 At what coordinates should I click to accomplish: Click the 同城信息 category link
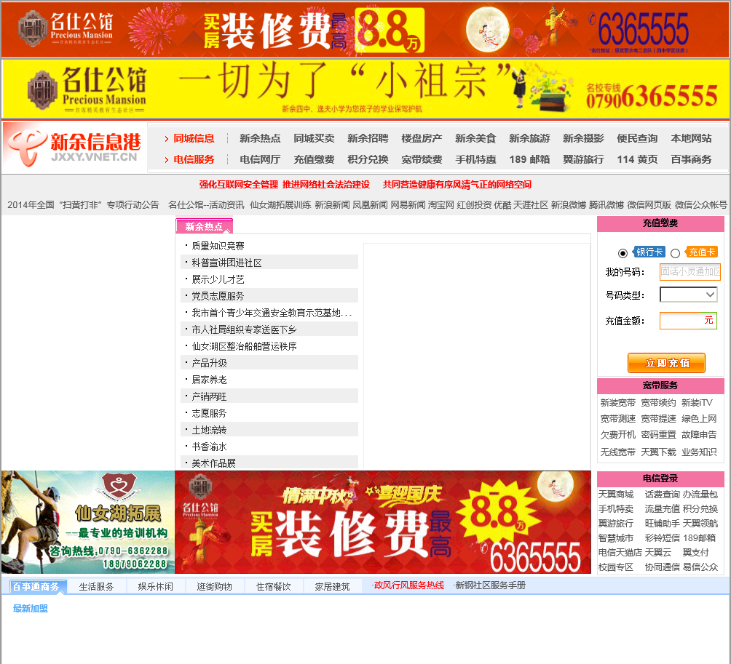tap(194, 138)
